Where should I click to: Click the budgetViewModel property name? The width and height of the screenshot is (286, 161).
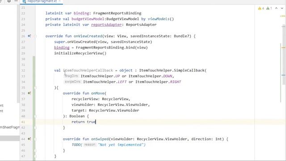(88, 19)
